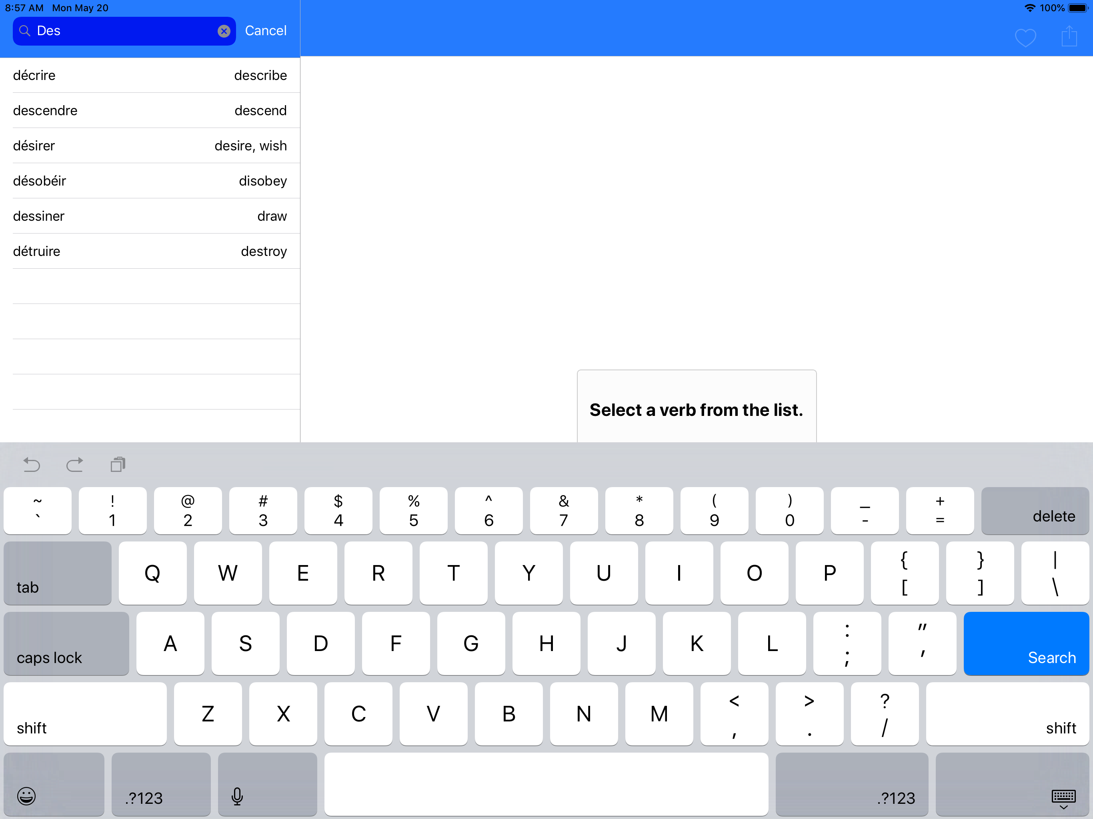Tap the comma less-than key
Viewport: 1093px width, 819px height.
pyautogui.click(x=734, y=714)
